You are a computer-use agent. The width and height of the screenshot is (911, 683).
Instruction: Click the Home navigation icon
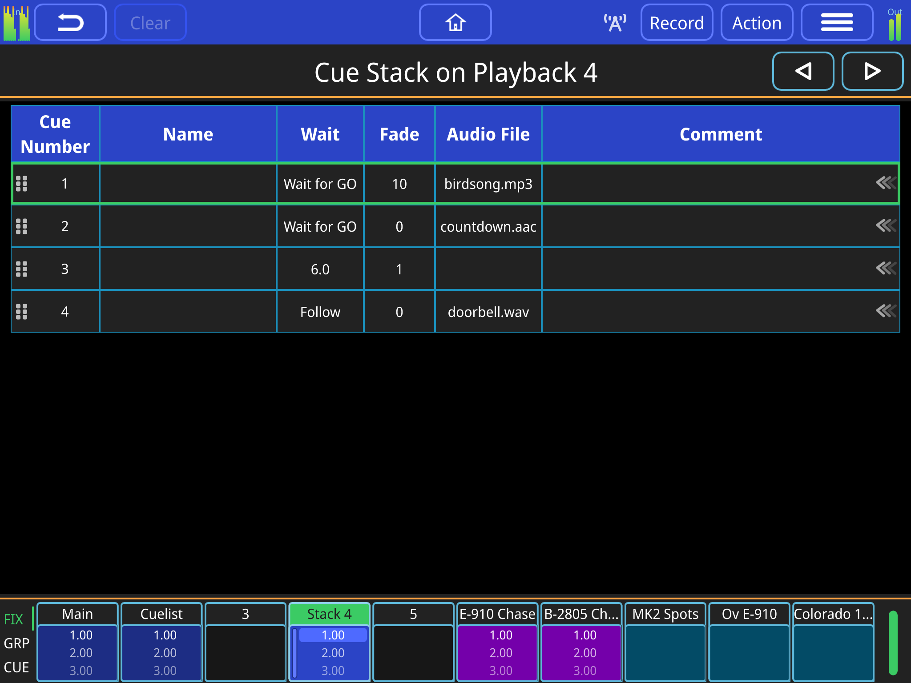click(455, 22)
